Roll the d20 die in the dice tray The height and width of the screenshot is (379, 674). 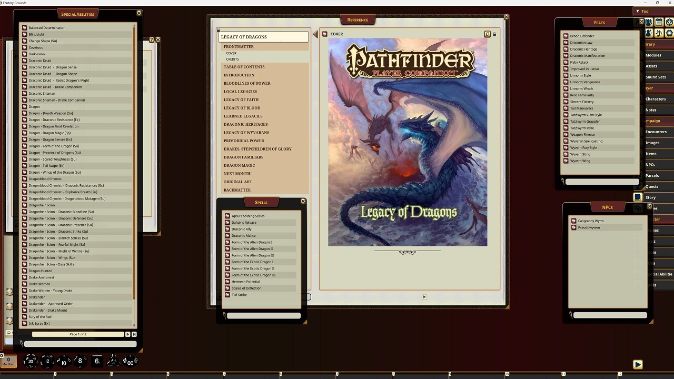[x=30, y=361]
